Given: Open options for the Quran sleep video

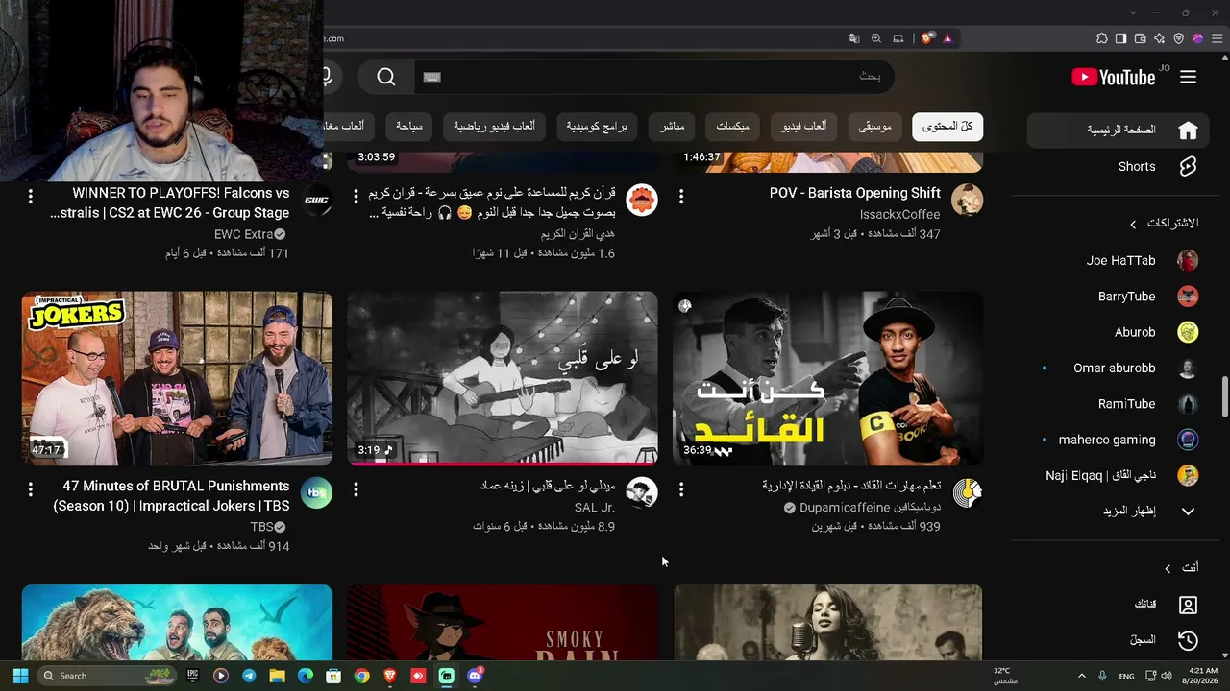Looking at the screenshot, I should 356,196.
